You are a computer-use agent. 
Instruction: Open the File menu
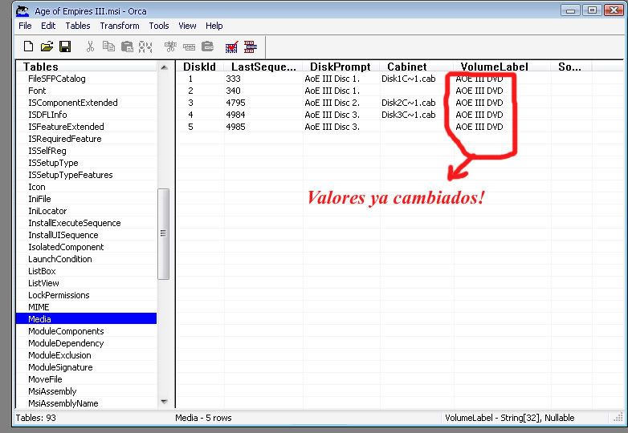(25, 26)
